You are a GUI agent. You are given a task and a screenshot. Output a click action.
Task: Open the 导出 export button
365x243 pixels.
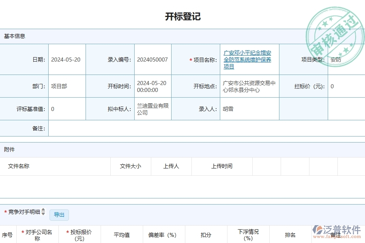(x=59, y=215)
